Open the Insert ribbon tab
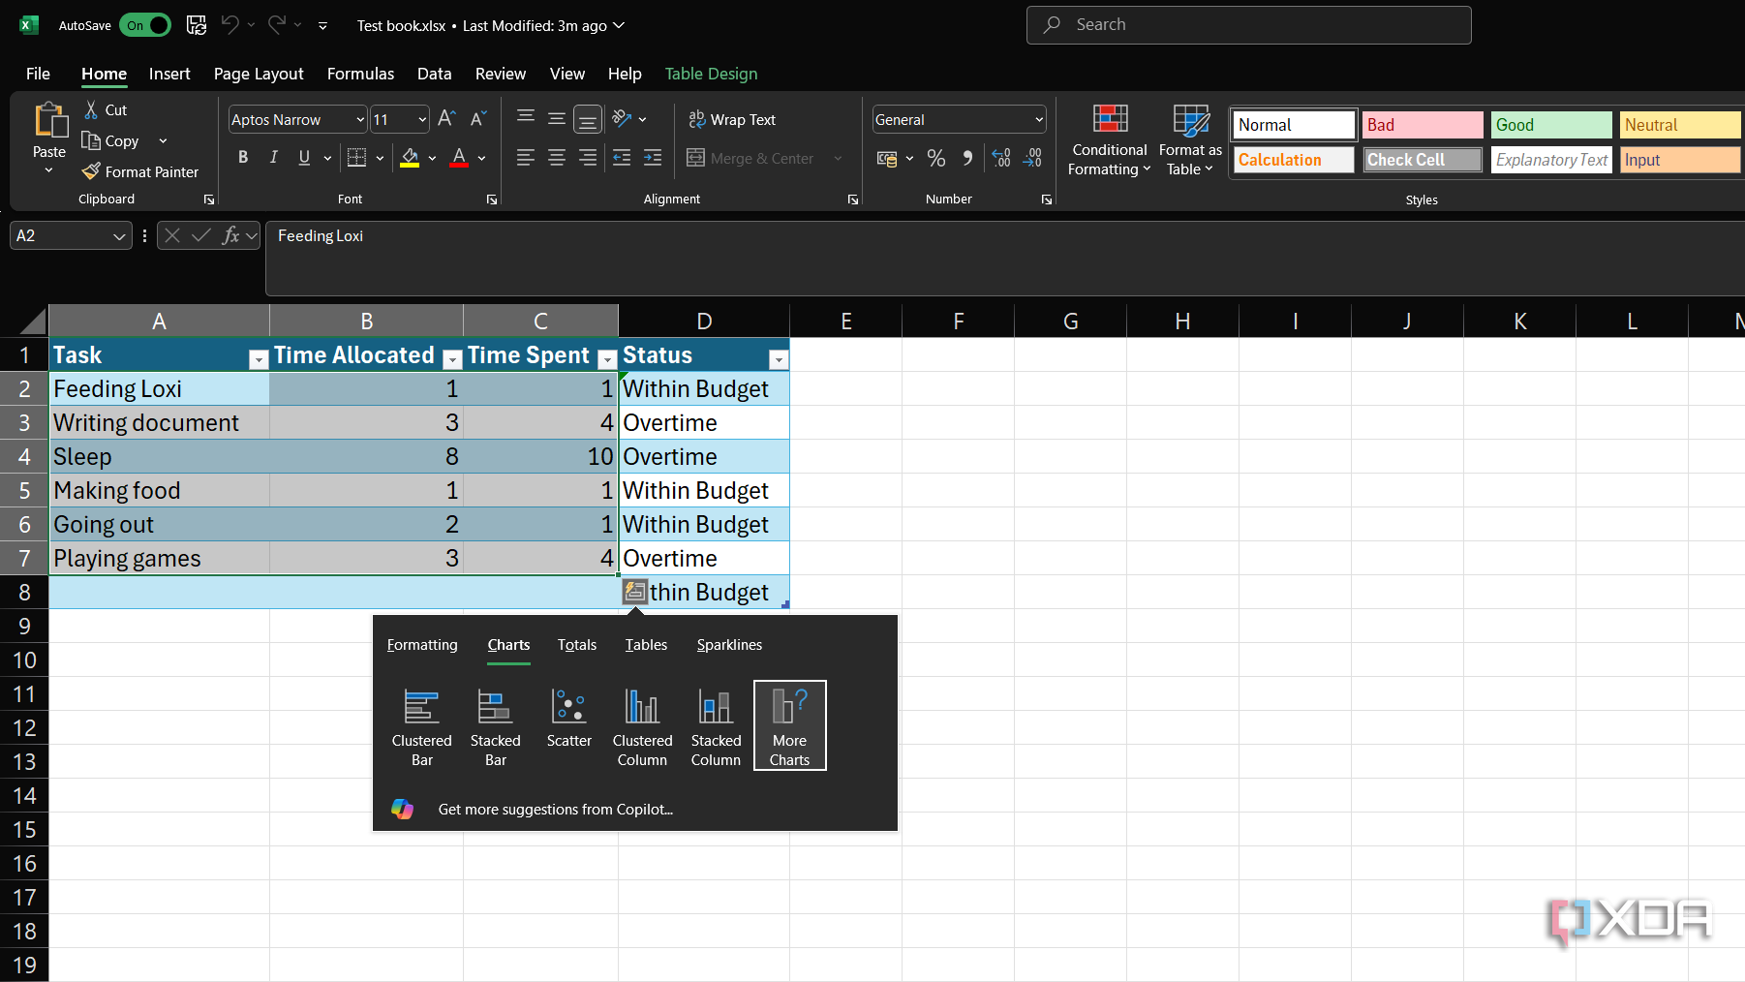Image resolution: width=1745 pixels, height=982 pixels. 169,74
